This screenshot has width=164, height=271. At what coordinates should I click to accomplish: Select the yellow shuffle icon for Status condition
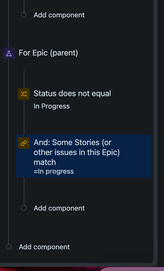24,94
